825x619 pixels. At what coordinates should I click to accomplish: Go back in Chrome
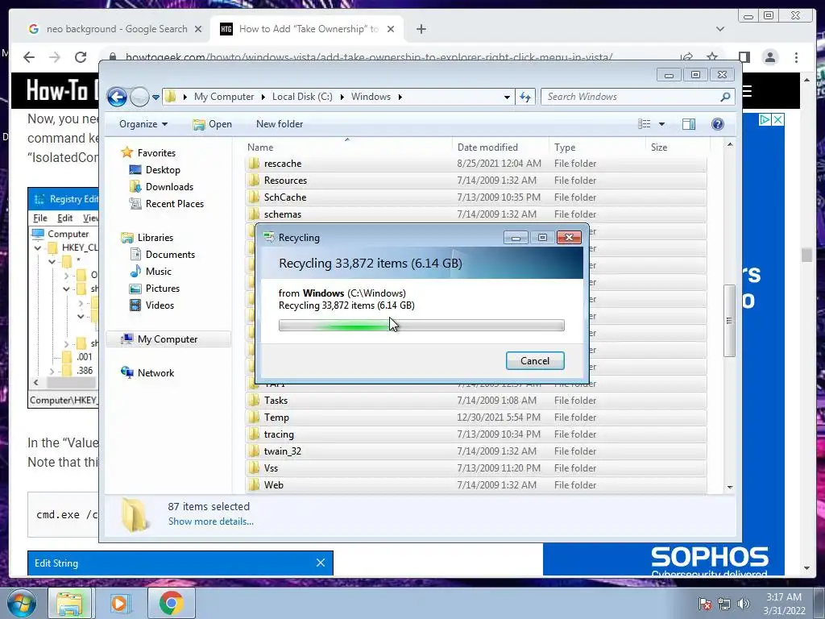(x=30, y=57)
